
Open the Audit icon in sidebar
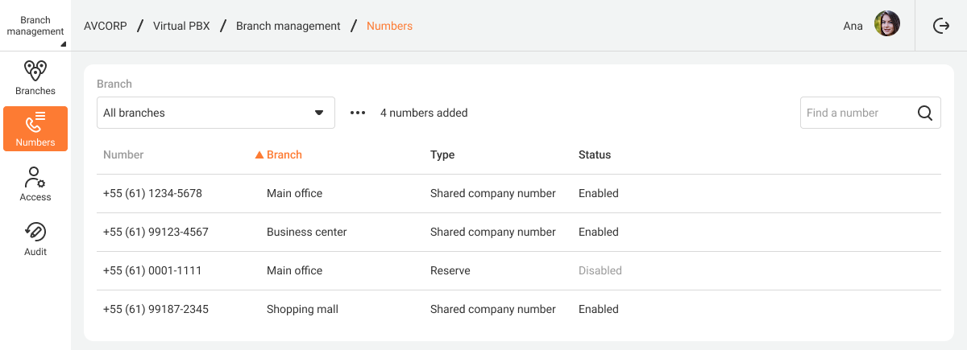(35, 232)
